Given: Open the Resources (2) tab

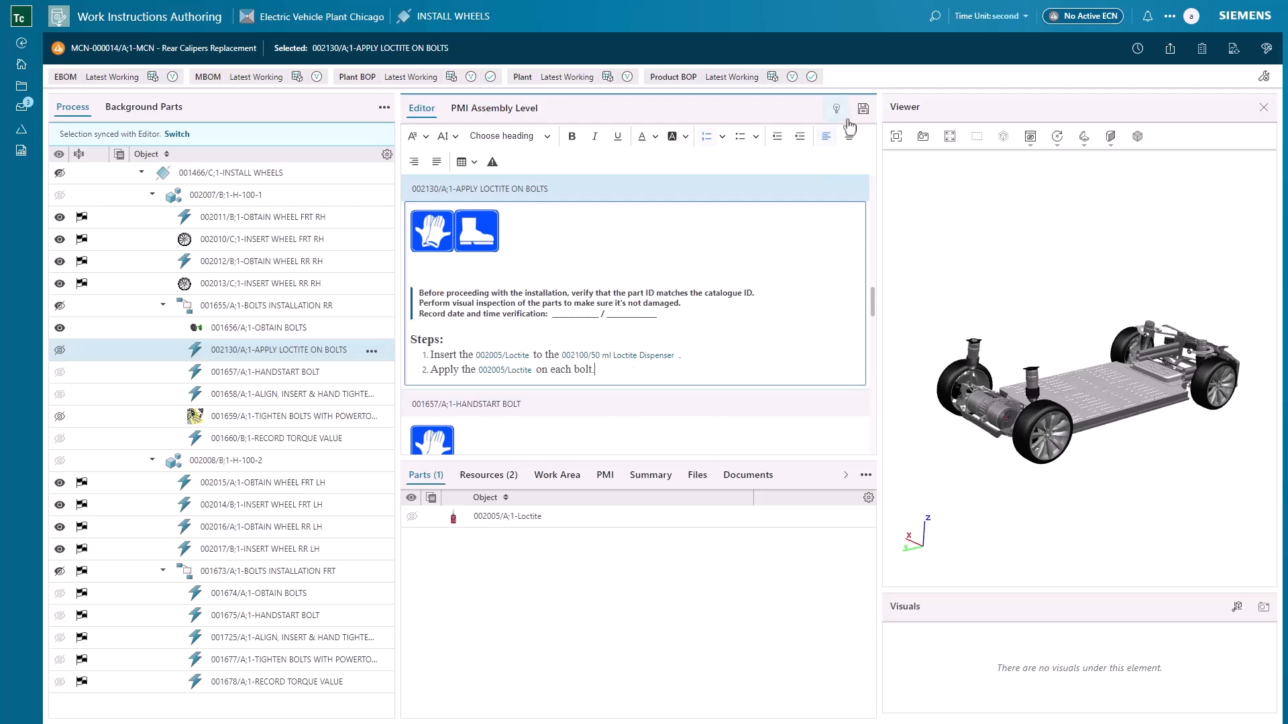Looking at the screenshot, I should coord(488,475).
